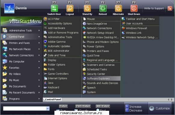Open Phone and Modem Options
The image size is (175, 115).
(x=101, y=42)
